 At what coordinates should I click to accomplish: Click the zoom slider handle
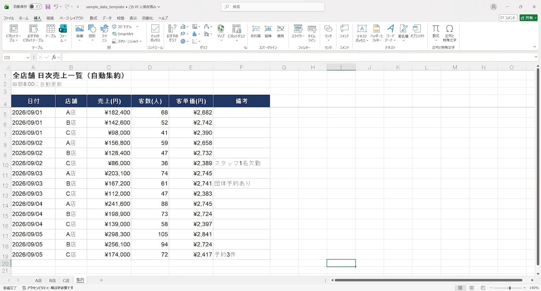[x=510, y=288]
